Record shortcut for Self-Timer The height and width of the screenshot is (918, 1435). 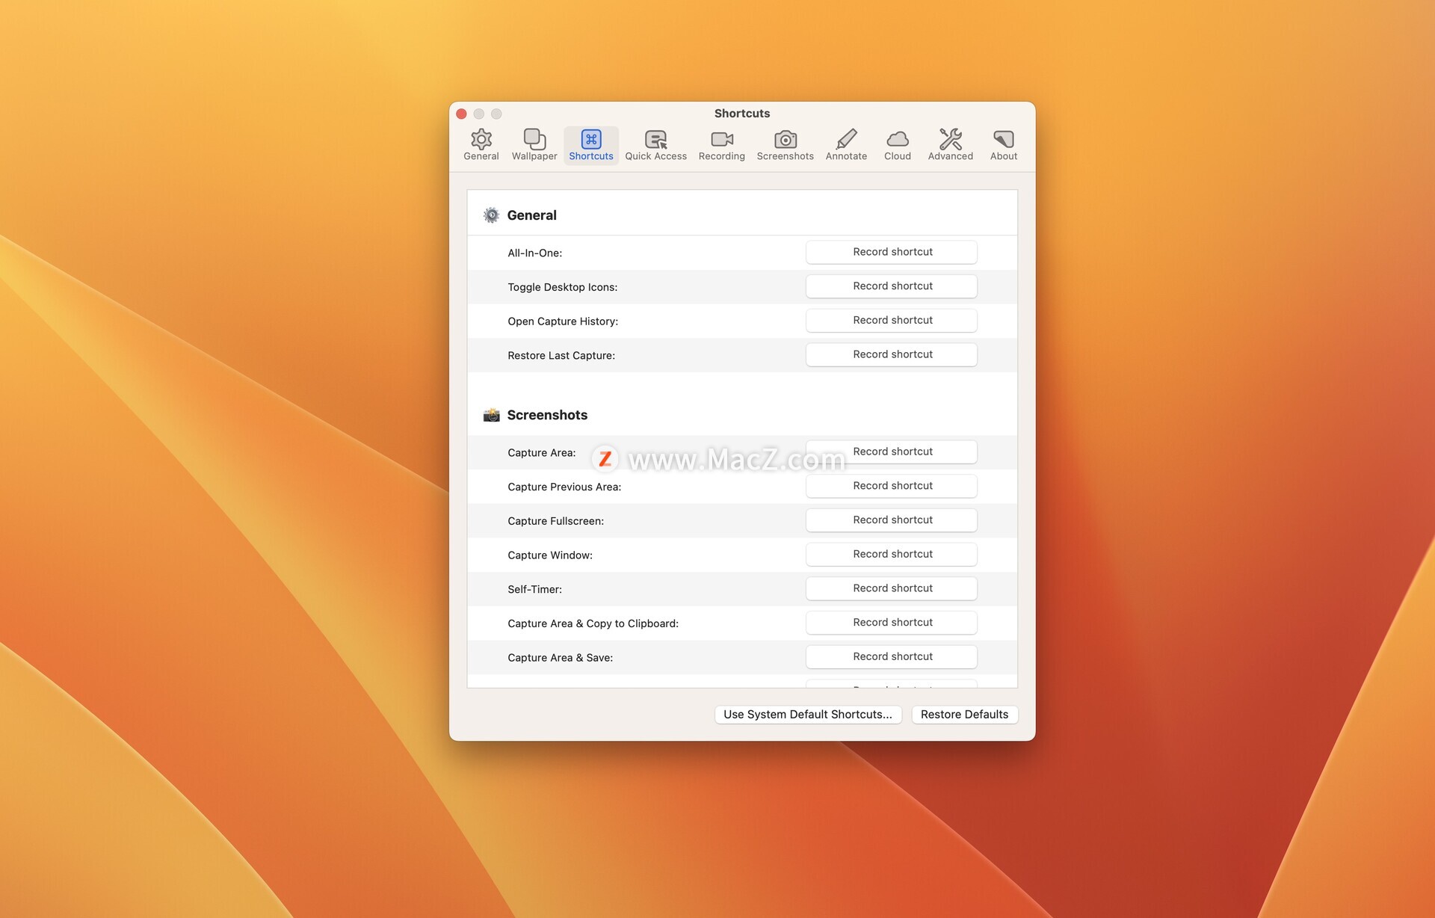click(891, 588)
